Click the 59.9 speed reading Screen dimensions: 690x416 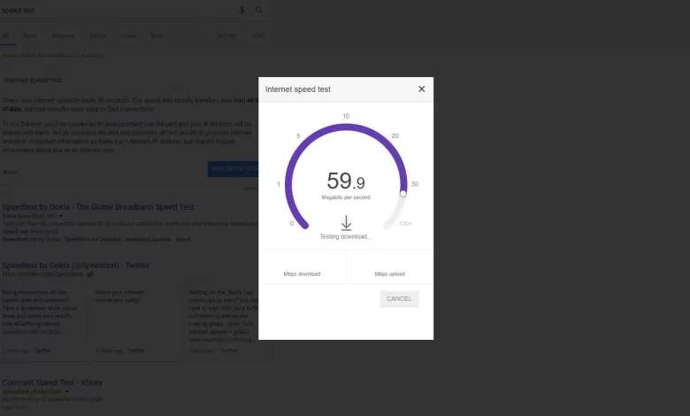click(346, 181)
